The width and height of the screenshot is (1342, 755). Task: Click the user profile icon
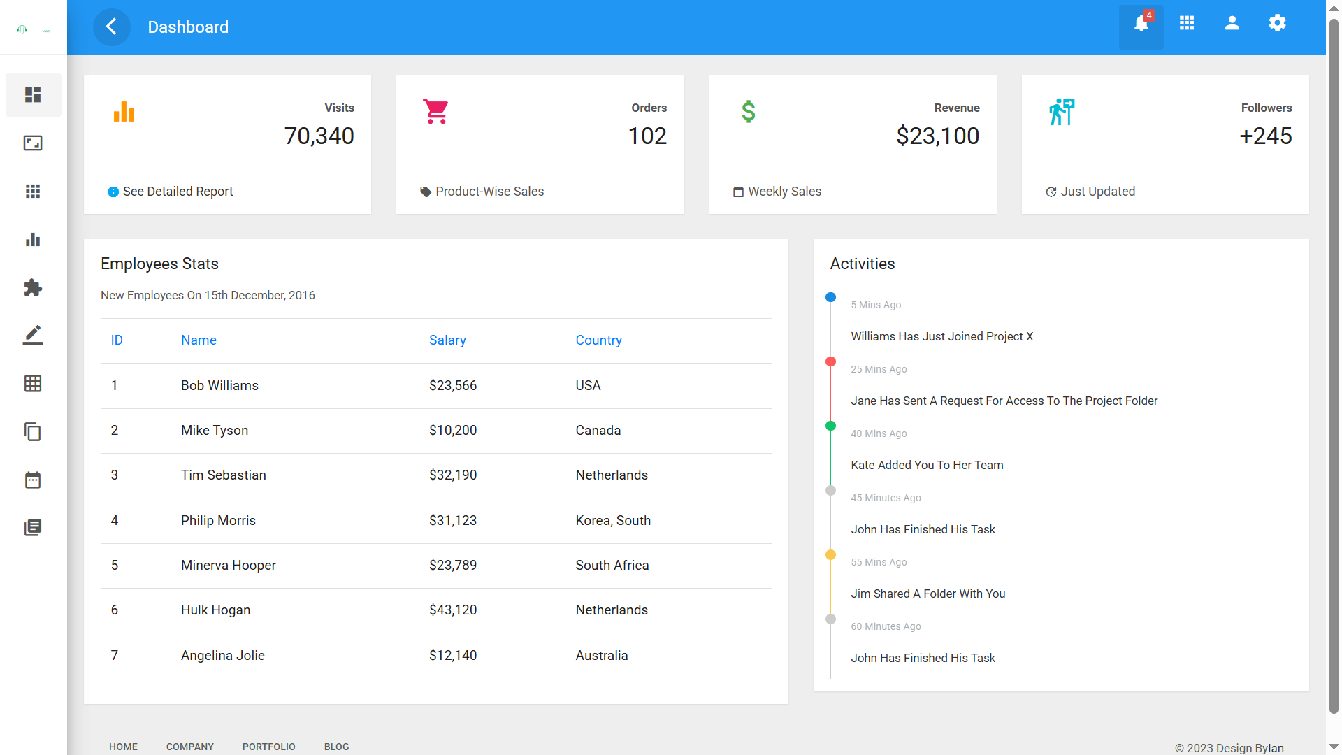coord(1232,23)
